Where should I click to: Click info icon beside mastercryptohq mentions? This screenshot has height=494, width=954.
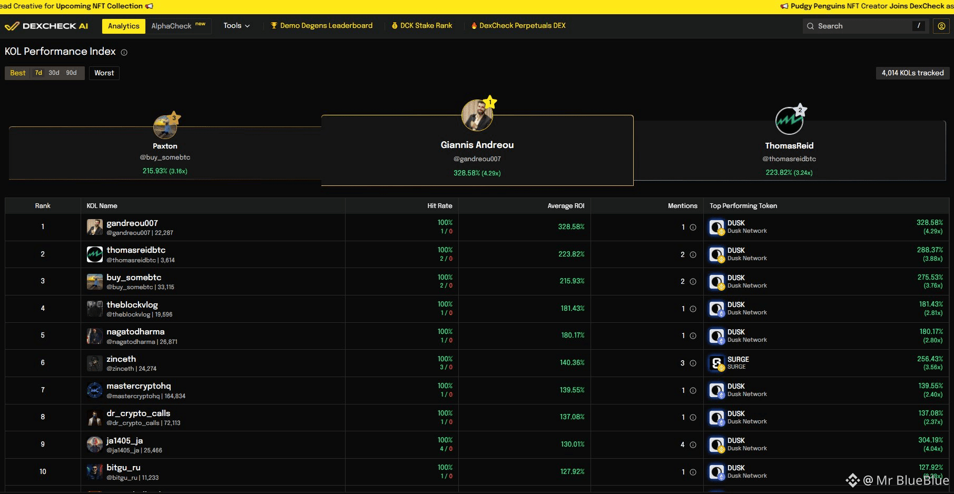coord(693,391)
